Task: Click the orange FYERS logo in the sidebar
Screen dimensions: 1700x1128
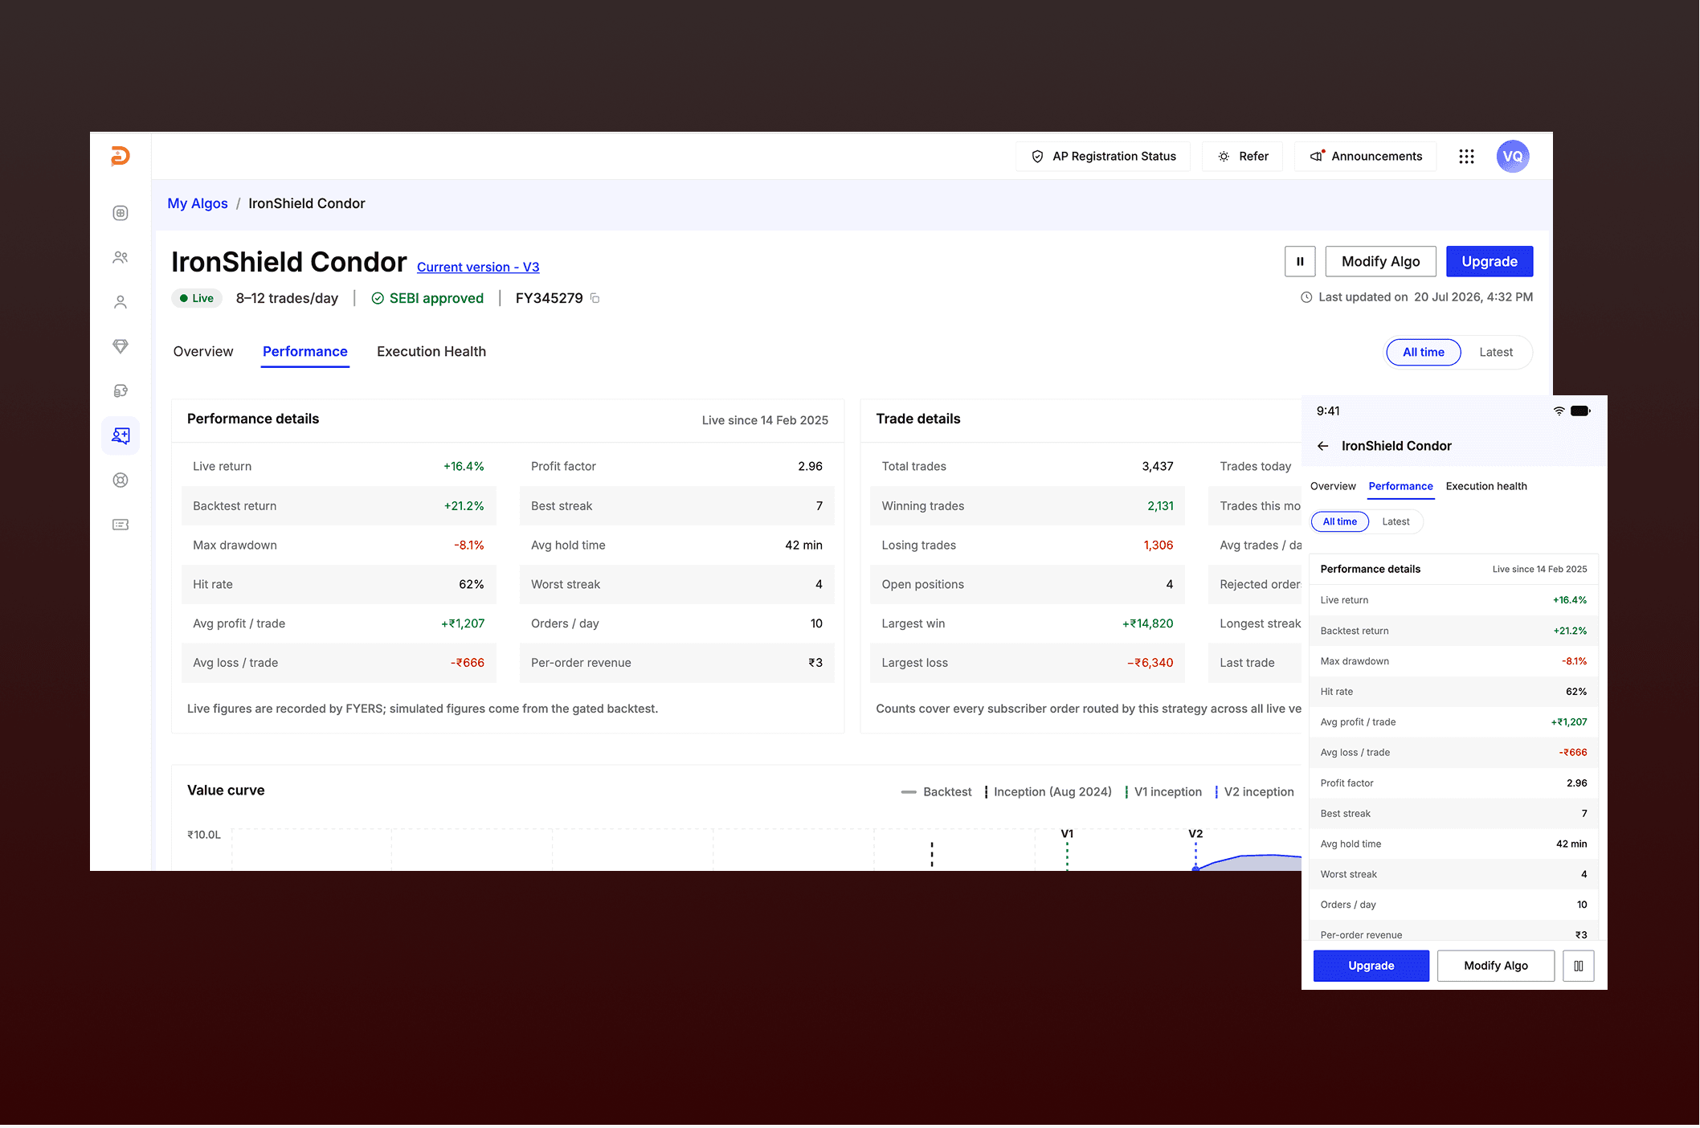Action: click(121, 156)
